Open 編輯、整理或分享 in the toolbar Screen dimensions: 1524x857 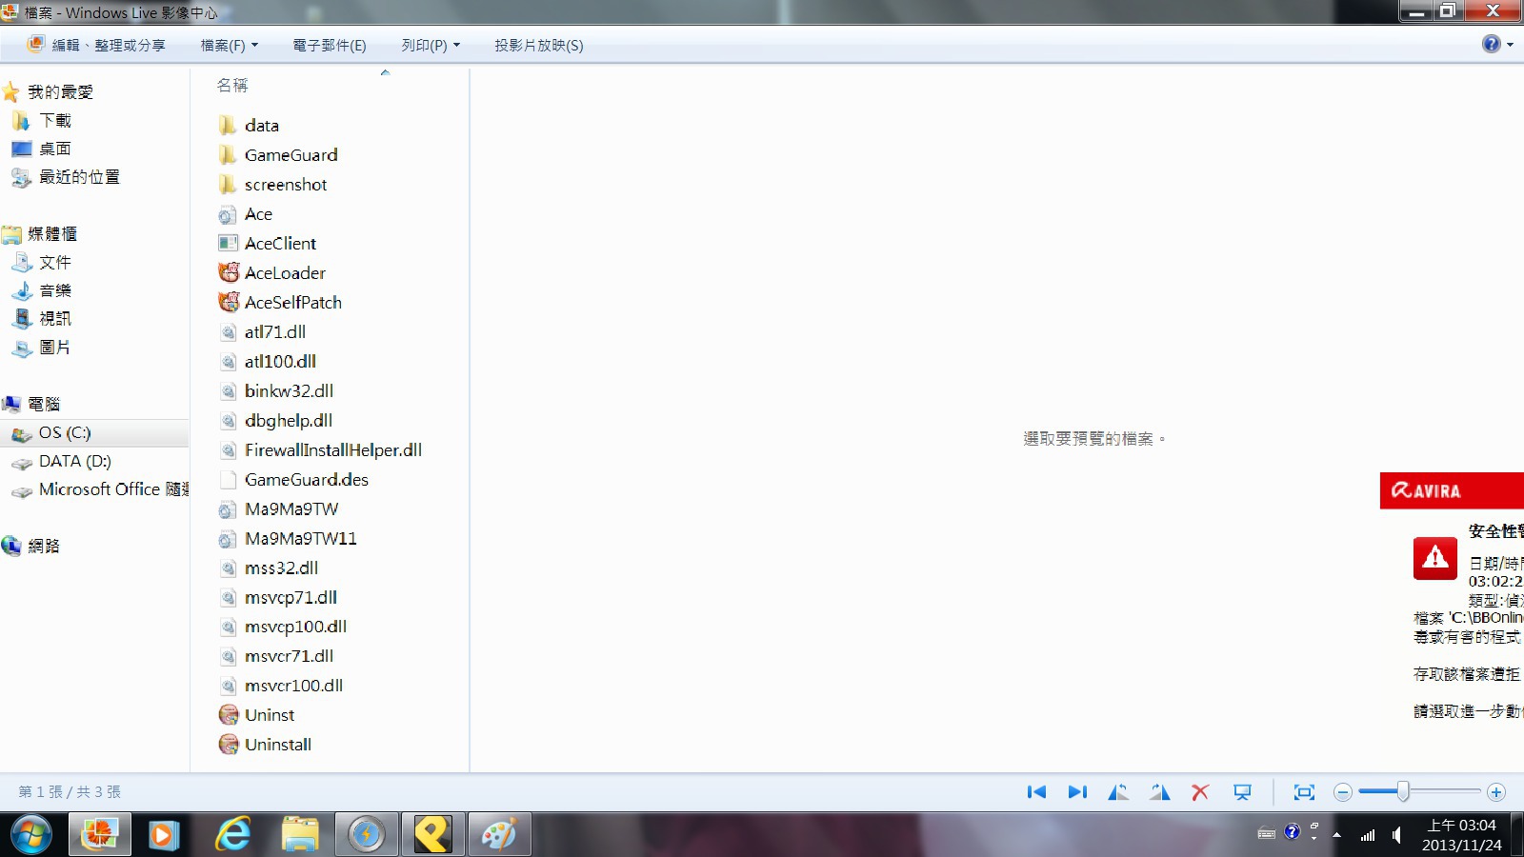pyautogui.click(x=96, y=45)
